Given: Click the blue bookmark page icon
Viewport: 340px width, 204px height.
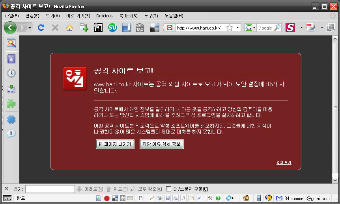Looking at the screenshot, I should [127, 28].
